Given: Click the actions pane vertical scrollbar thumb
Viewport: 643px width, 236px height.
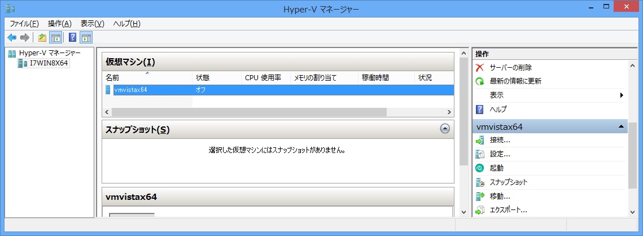Looking at the screenshot, I should tap(633, 155).
